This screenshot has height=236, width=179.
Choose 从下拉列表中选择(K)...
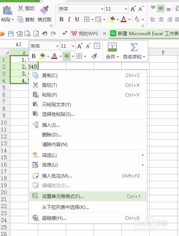point(88,207)
